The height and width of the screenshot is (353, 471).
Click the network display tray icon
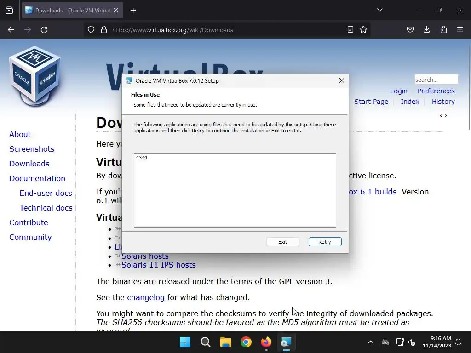pyautogui.click(x=400, y=342)
